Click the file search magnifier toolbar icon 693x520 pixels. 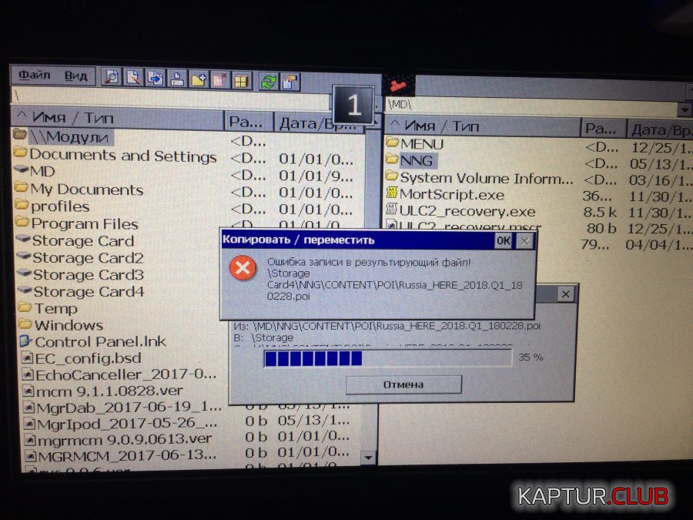click(112, 77)
